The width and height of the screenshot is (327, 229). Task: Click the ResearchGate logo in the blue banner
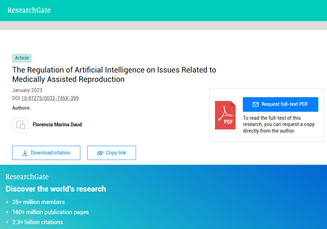27,177
